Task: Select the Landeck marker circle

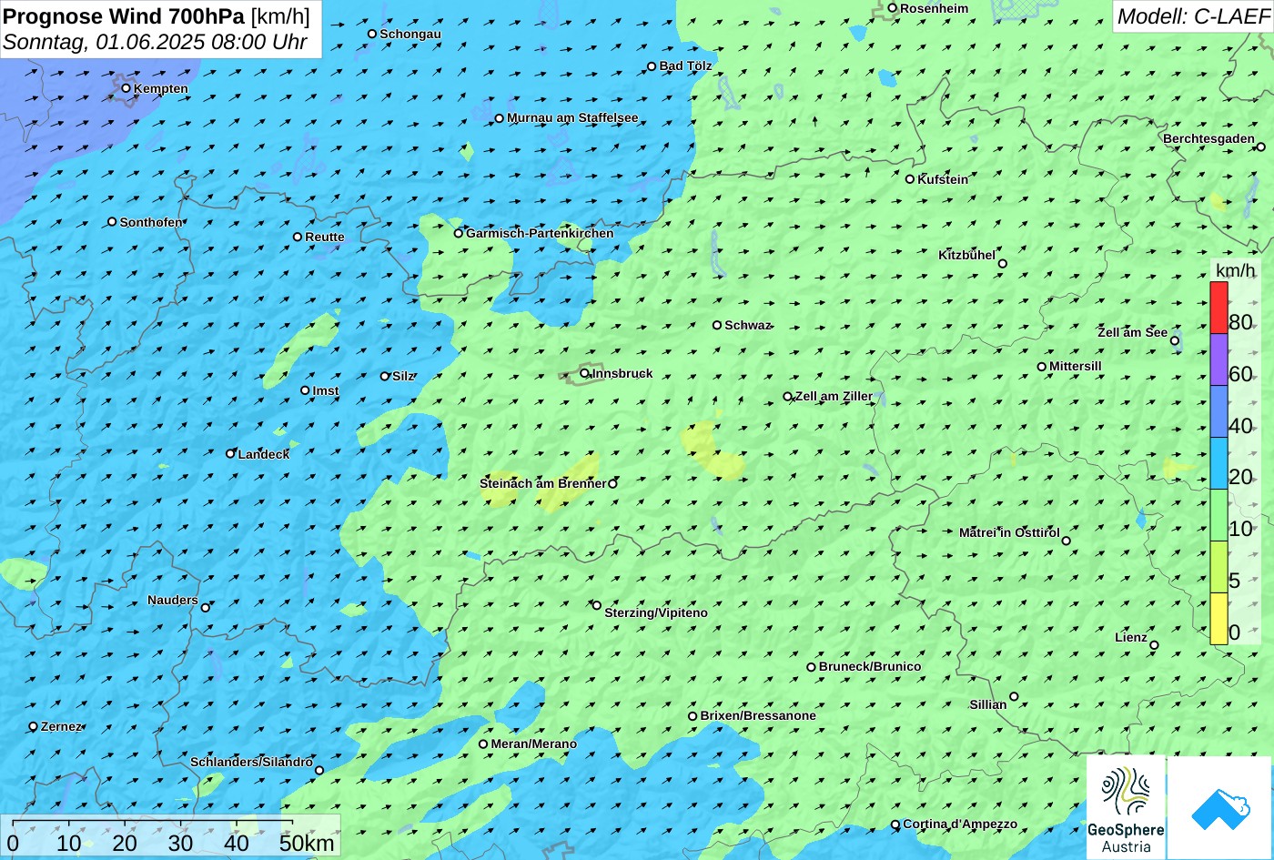Action: pyautogui.click(x=231, y=453)
